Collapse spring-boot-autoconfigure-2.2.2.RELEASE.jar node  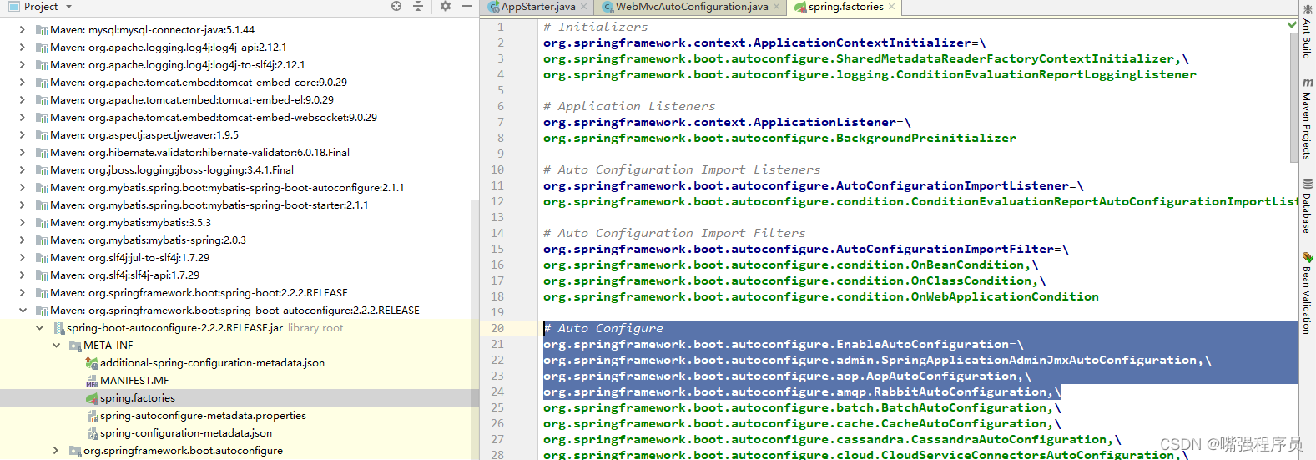pos(39,327)
